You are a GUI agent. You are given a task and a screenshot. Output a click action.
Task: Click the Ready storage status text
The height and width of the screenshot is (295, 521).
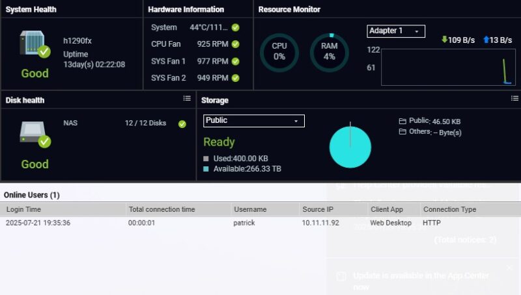[219, 142]
